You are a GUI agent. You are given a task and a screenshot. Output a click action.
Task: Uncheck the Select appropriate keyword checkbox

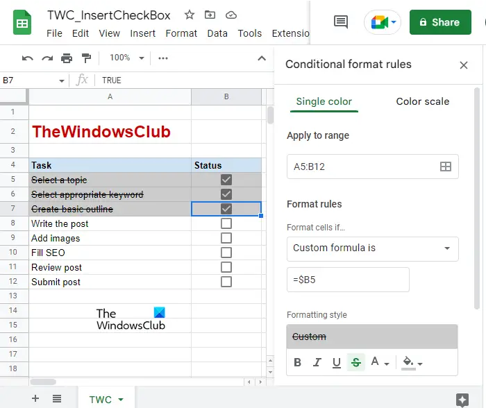(x=226, y=194)
